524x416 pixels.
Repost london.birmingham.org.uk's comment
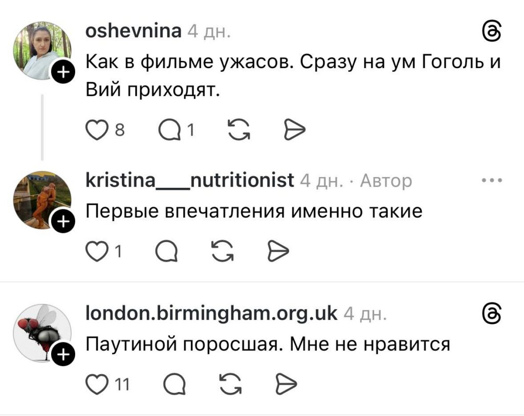click(230, 382)
